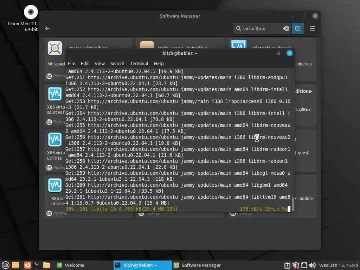
Task: Click Mint package badge on X86 utilities card
Action: pos(49,168)
